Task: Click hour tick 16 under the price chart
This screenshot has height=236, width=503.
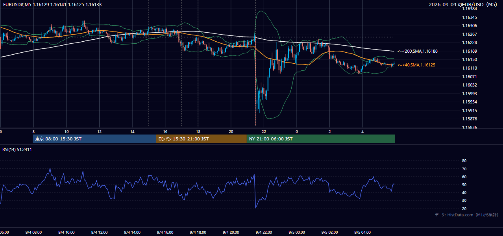Action: tap(165, 131)
